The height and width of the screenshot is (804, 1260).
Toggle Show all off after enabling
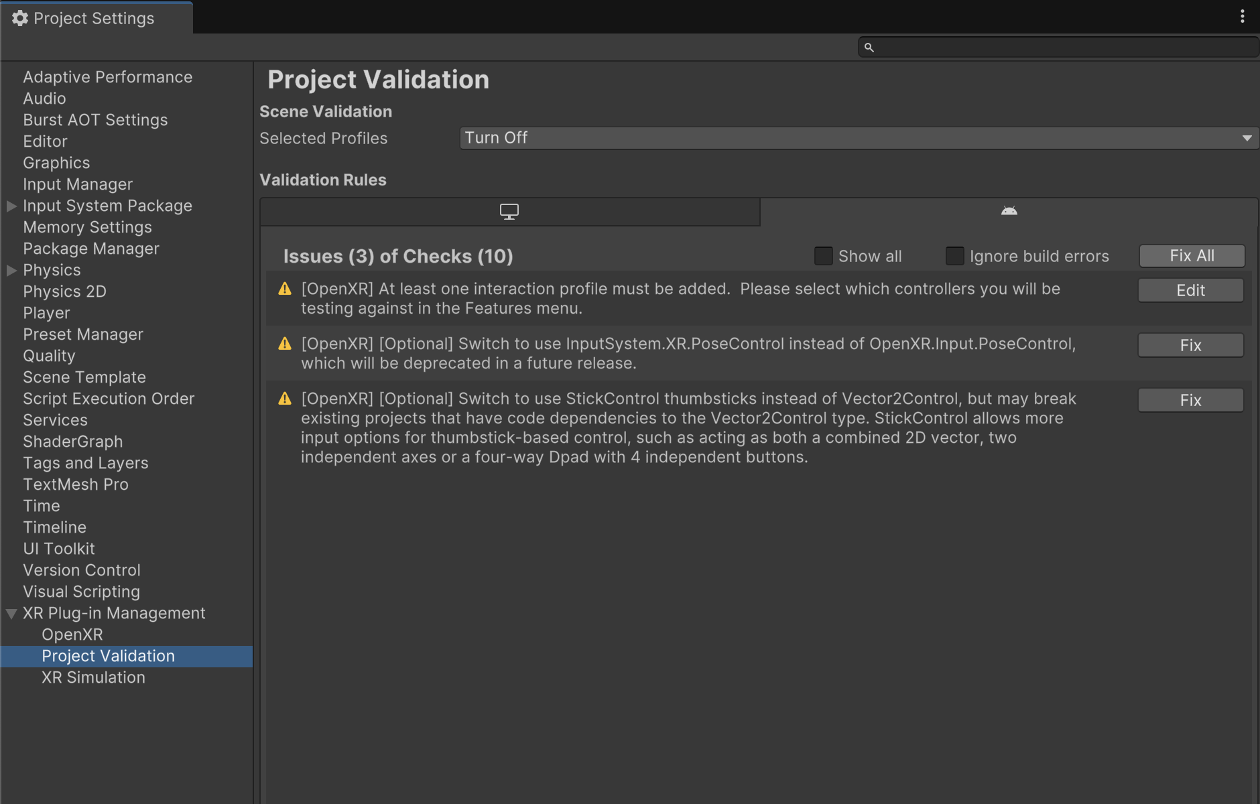coord(823,256)
